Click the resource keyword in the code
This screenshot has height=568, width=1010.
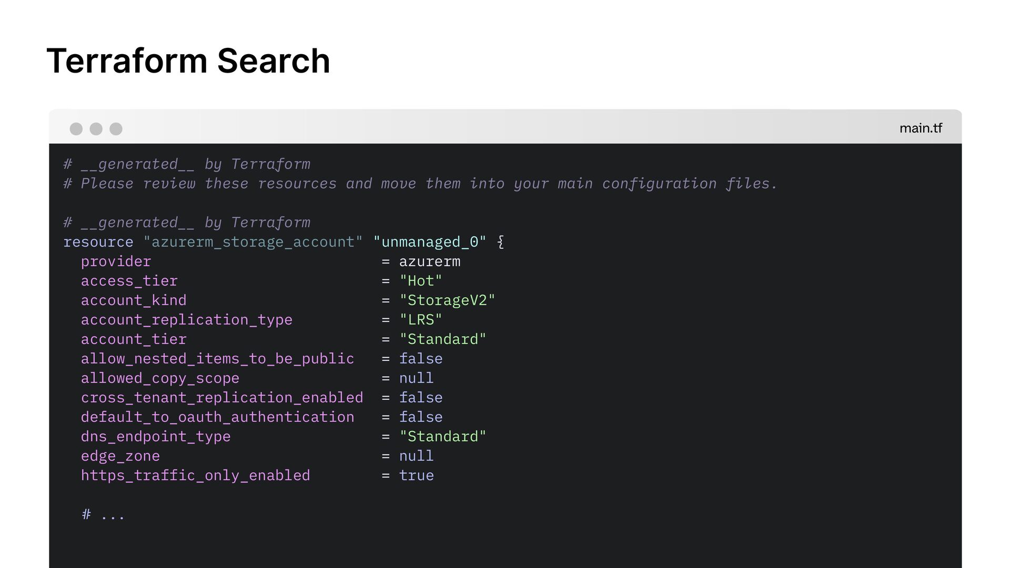pyautogui.click(x=98, y=242)
